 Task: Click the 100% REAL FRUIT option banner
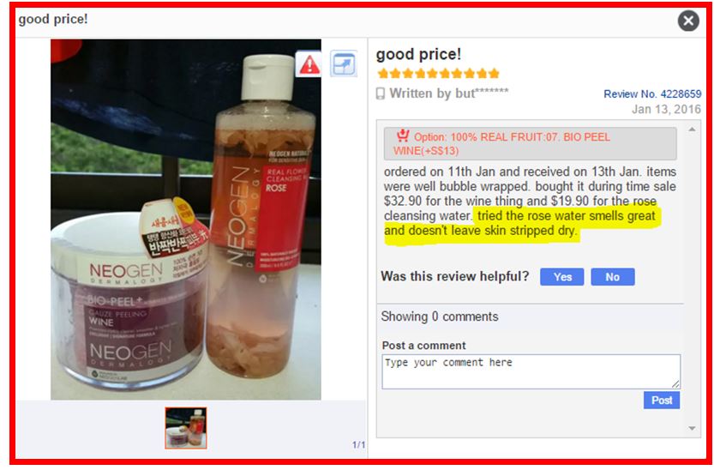(530, 143)
